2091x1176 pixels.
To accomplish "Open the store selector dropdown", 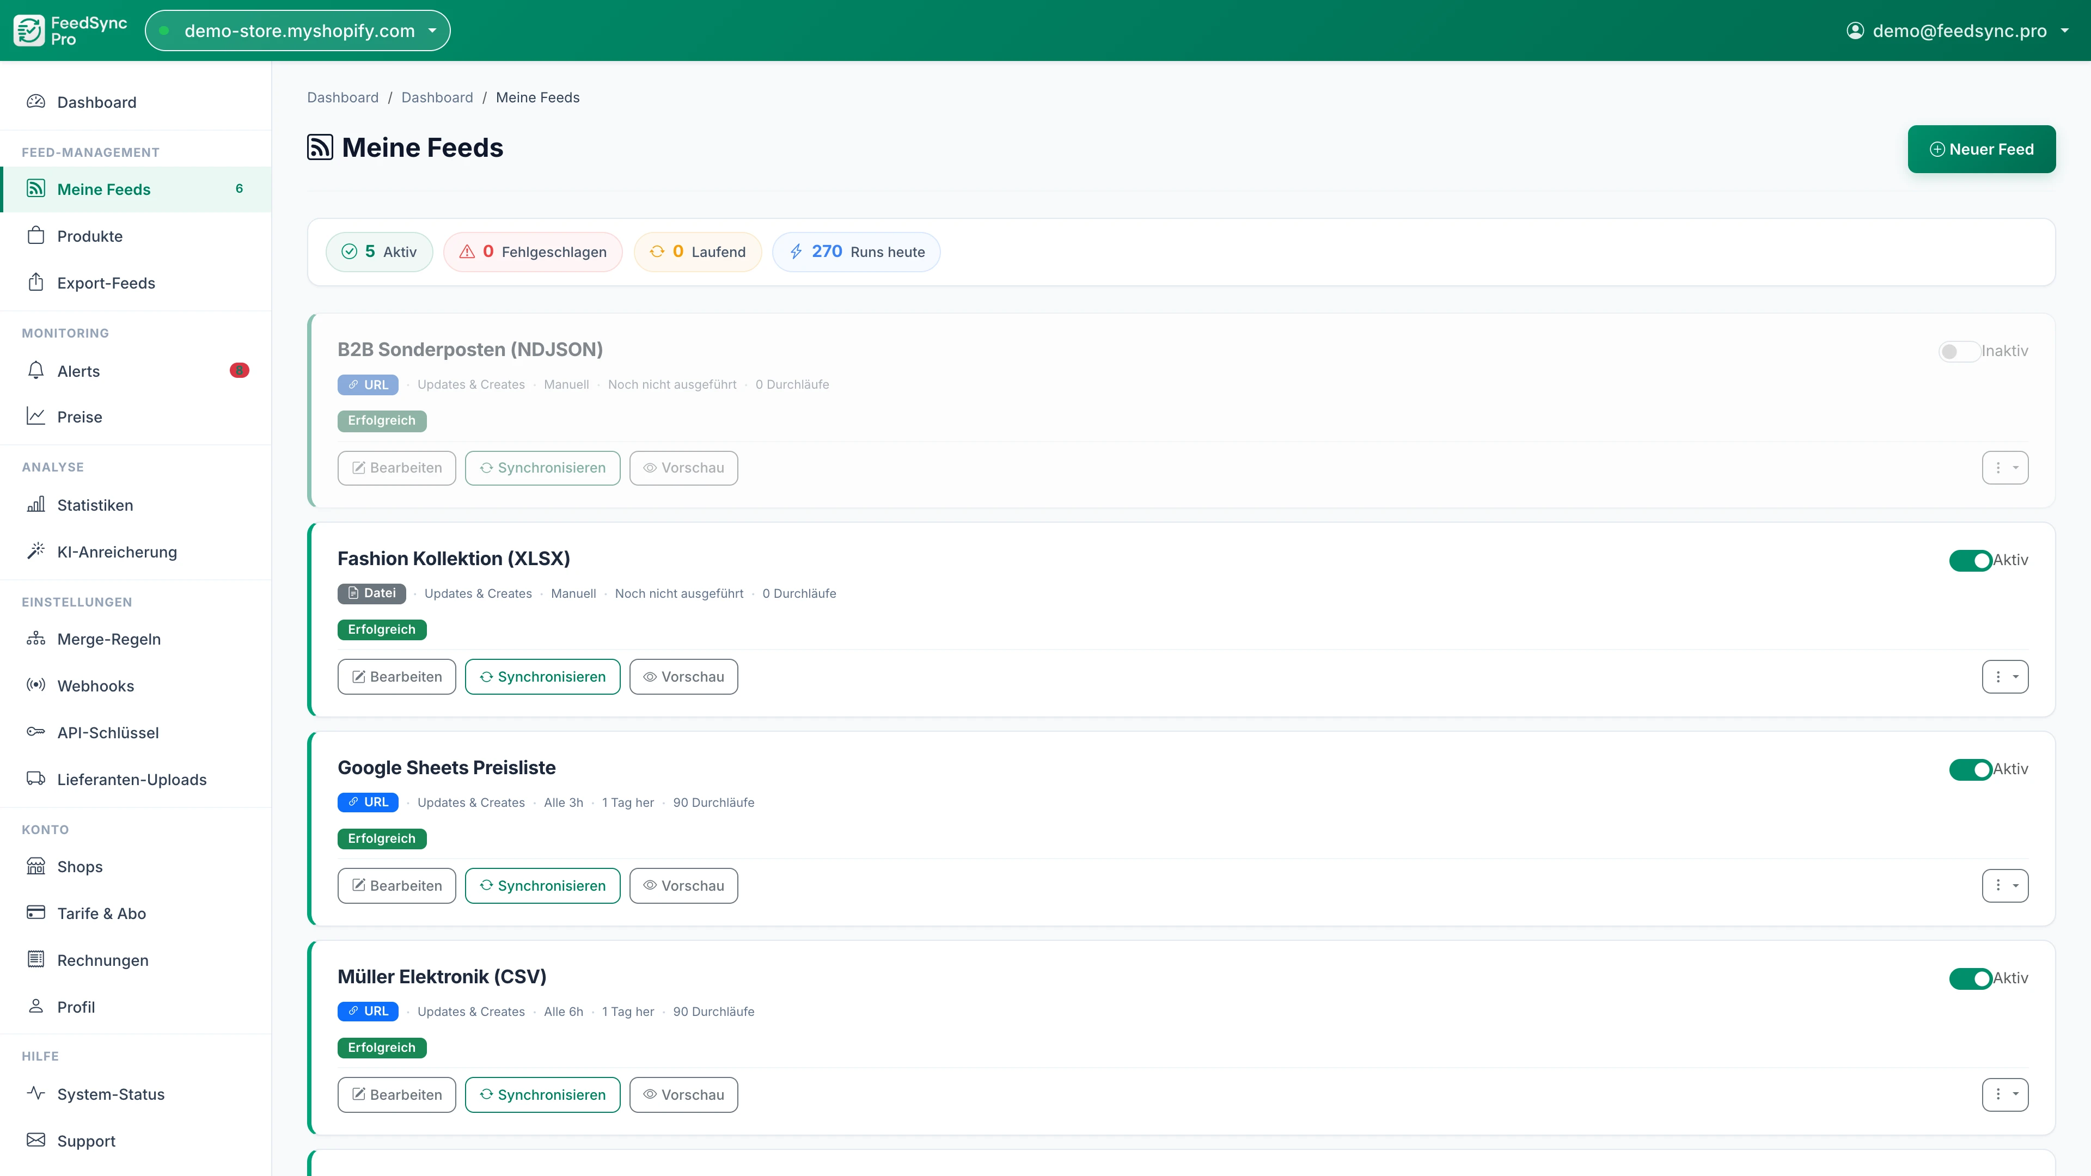I will [x=297, y=30].
